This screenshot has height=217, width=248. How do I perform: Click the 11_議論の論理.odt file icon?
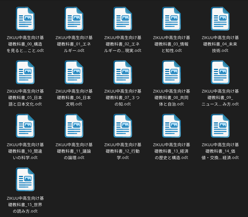pos(74,126)
